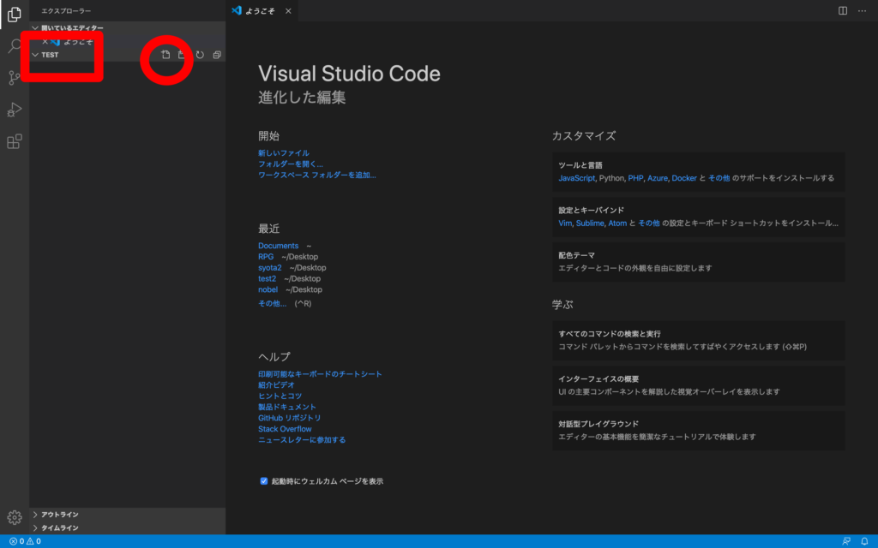Open すべてのコマンドの検索と実行 card
878x548 pixels.
coord(699,341)
